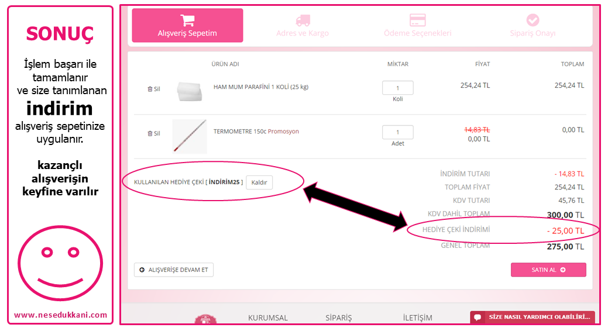Click the TERMOMETRE 150c product name link

pos(239,132)
